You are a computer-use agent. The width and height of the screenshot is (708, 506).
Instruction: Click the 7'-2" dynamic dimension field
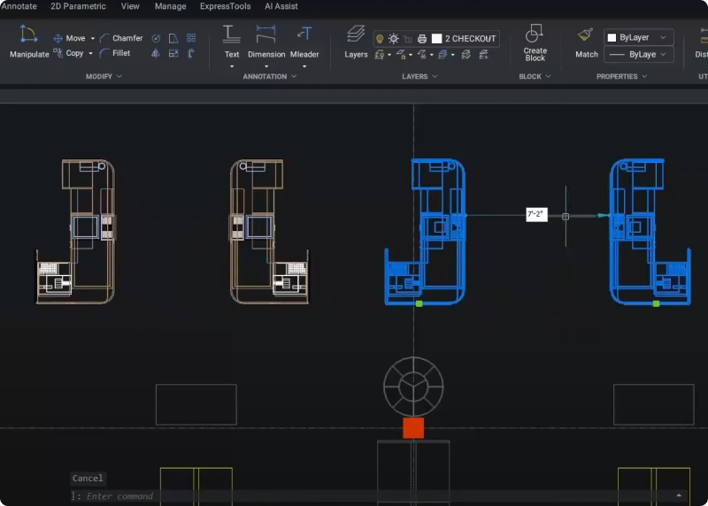(x=536, y=214)
